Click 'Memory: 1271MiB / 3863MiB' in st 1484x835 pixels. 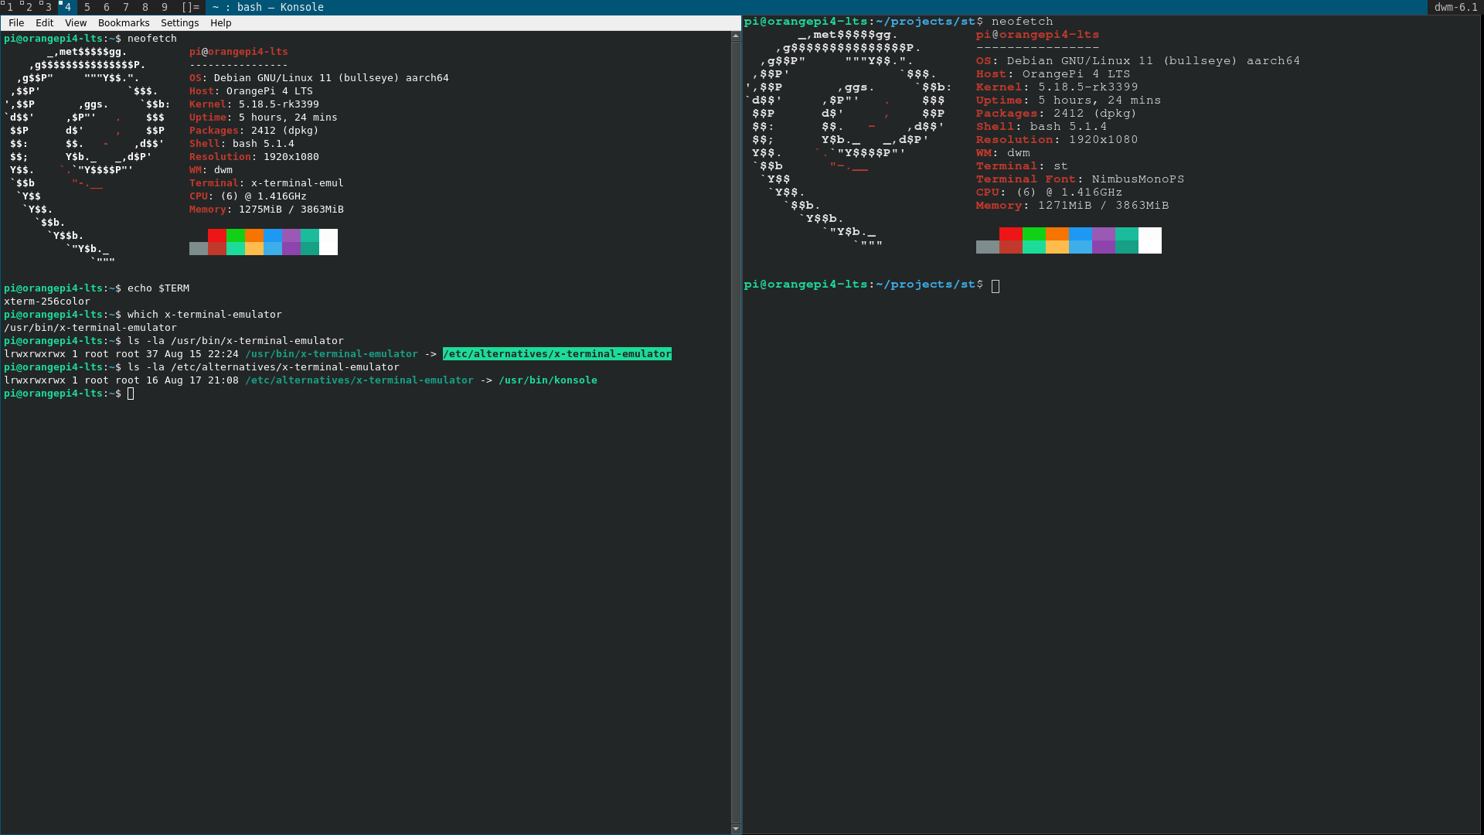(x=1072, y=206)
